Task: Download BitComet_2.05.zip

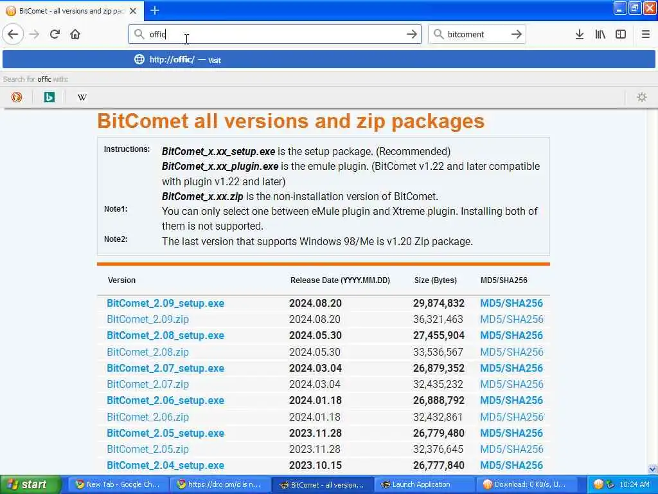Action: tap(148, 450)
